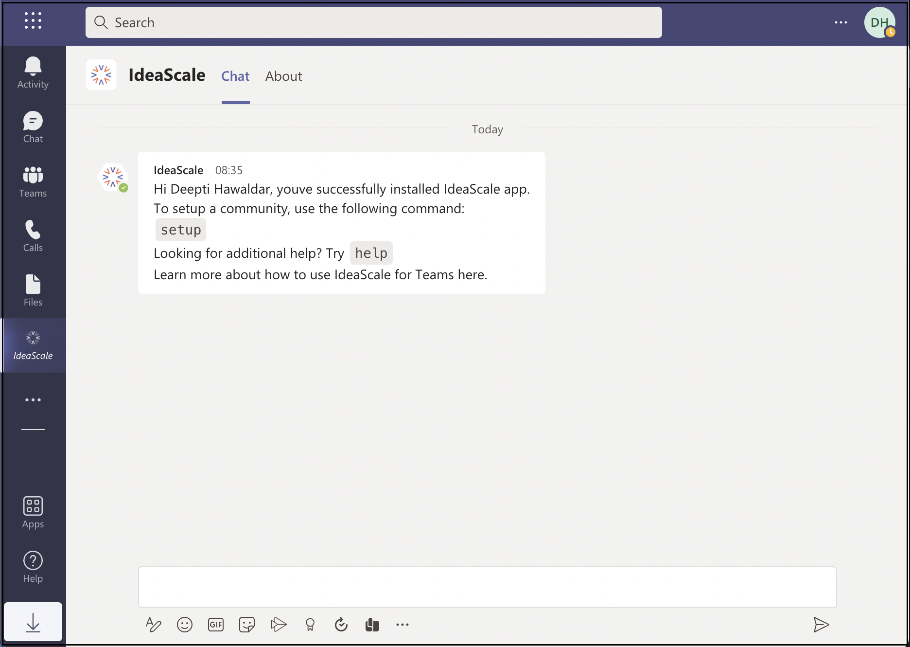
Task: Click the setup command chip
Action: [x=181, y=230]
